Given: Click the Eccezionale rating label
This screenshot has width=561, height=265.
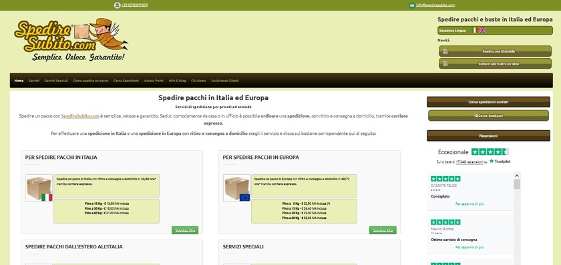Looking at the screenshot, I should (453, 152).
